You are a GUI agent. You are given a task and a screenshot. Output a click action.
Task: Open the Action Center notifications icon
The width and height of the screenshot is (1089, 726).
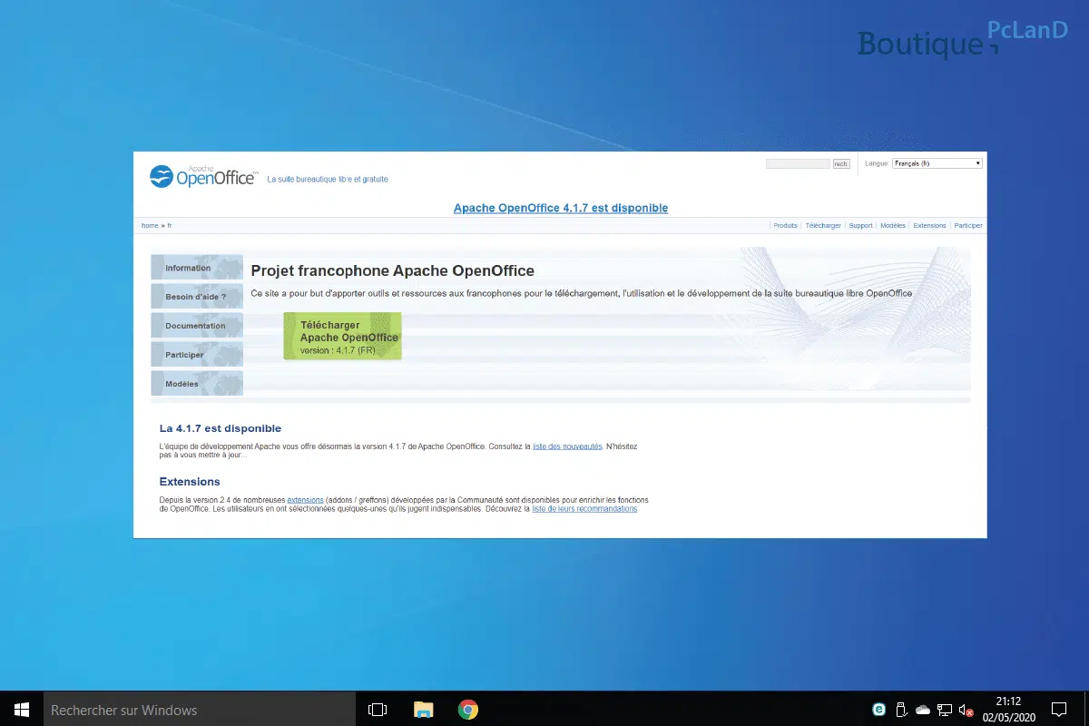[1058, 709]
